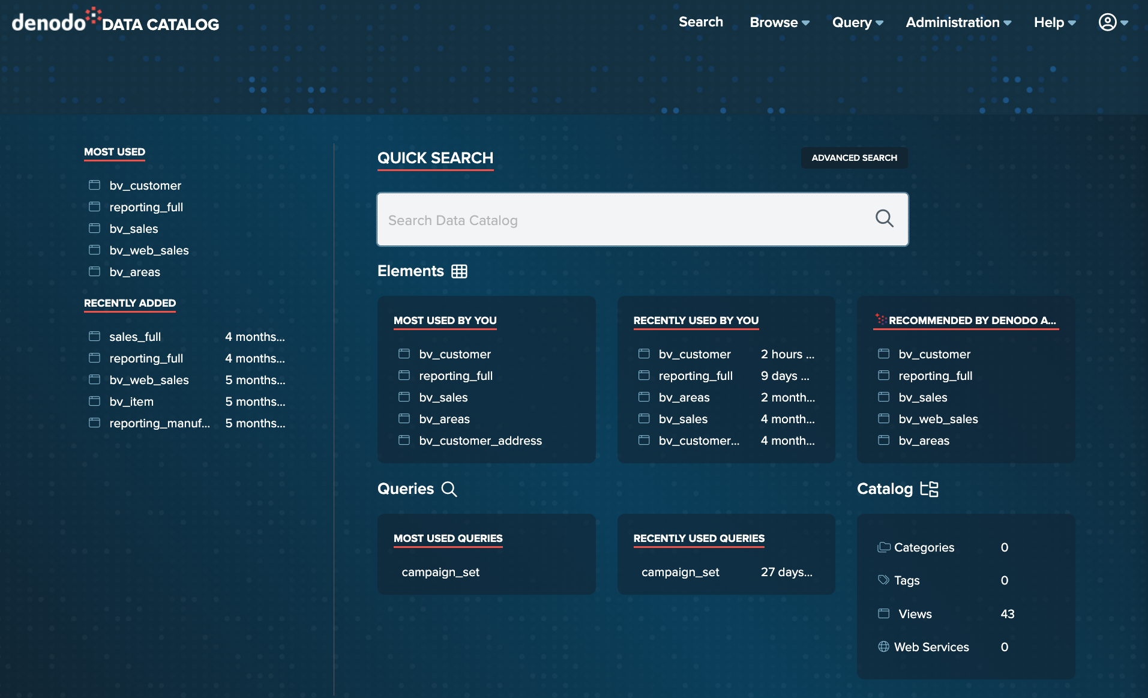Click the Tags label icon
This screenshot has height=698, width=1148.
[883, 580]
